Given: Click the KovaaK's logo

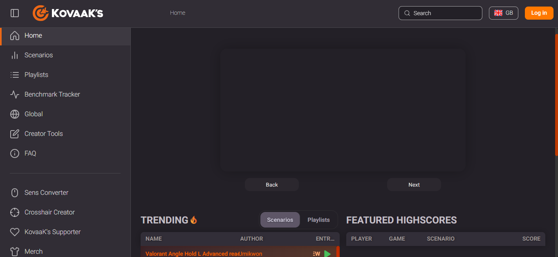Looking at the screenshot, I should tap(68, 13).
